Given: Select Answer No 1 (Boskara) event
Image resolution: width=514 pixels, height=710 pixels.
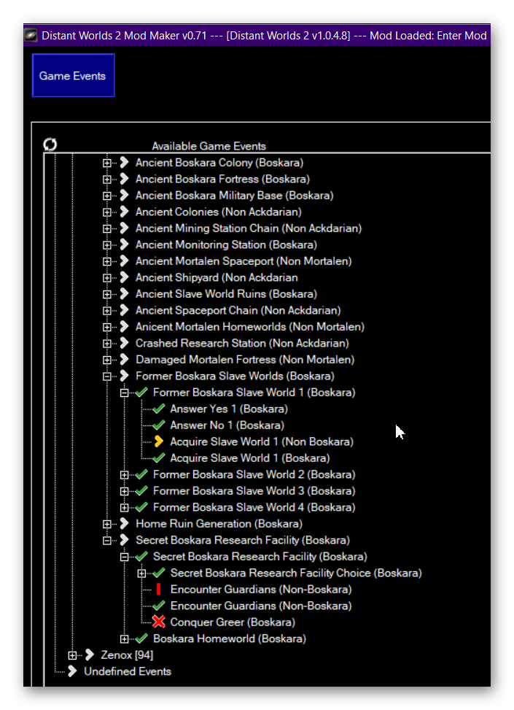Looking at the screenshot, I should [x=227, y=425].
